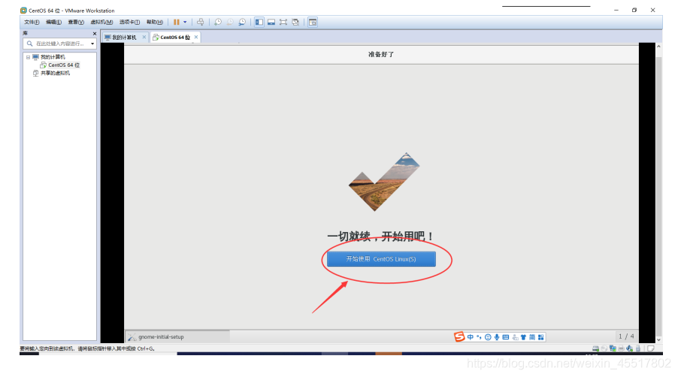
Task: Click the send Ctrl+Alt+Del icon
Action: tap(200, 22)
